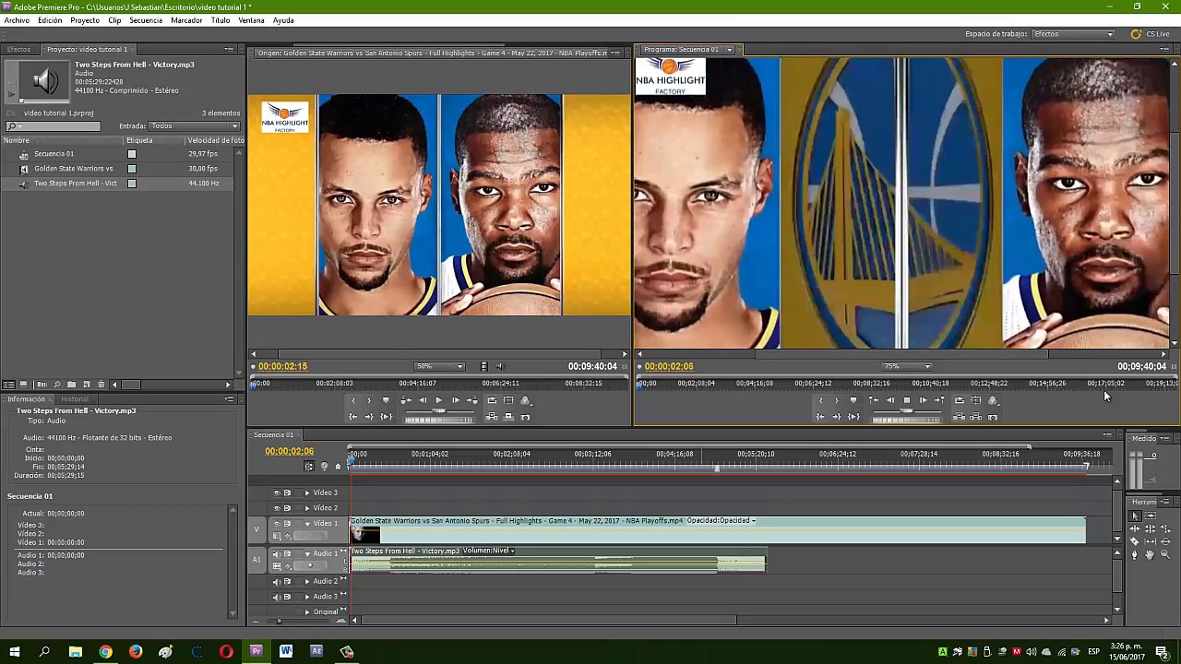Select the Hand tool in tools panel

1150,554
